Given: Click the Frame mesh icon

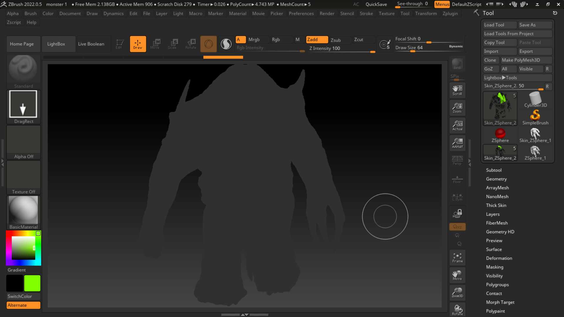Looking at the screenshot, I should [457, 258].
